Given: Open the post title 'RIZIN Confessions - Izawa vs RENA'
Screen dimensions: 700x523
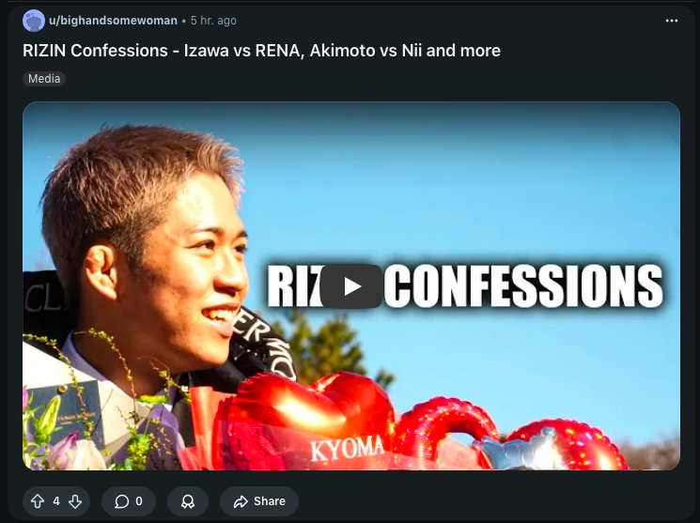Looking at the screenshot, I should coord(261,51).
